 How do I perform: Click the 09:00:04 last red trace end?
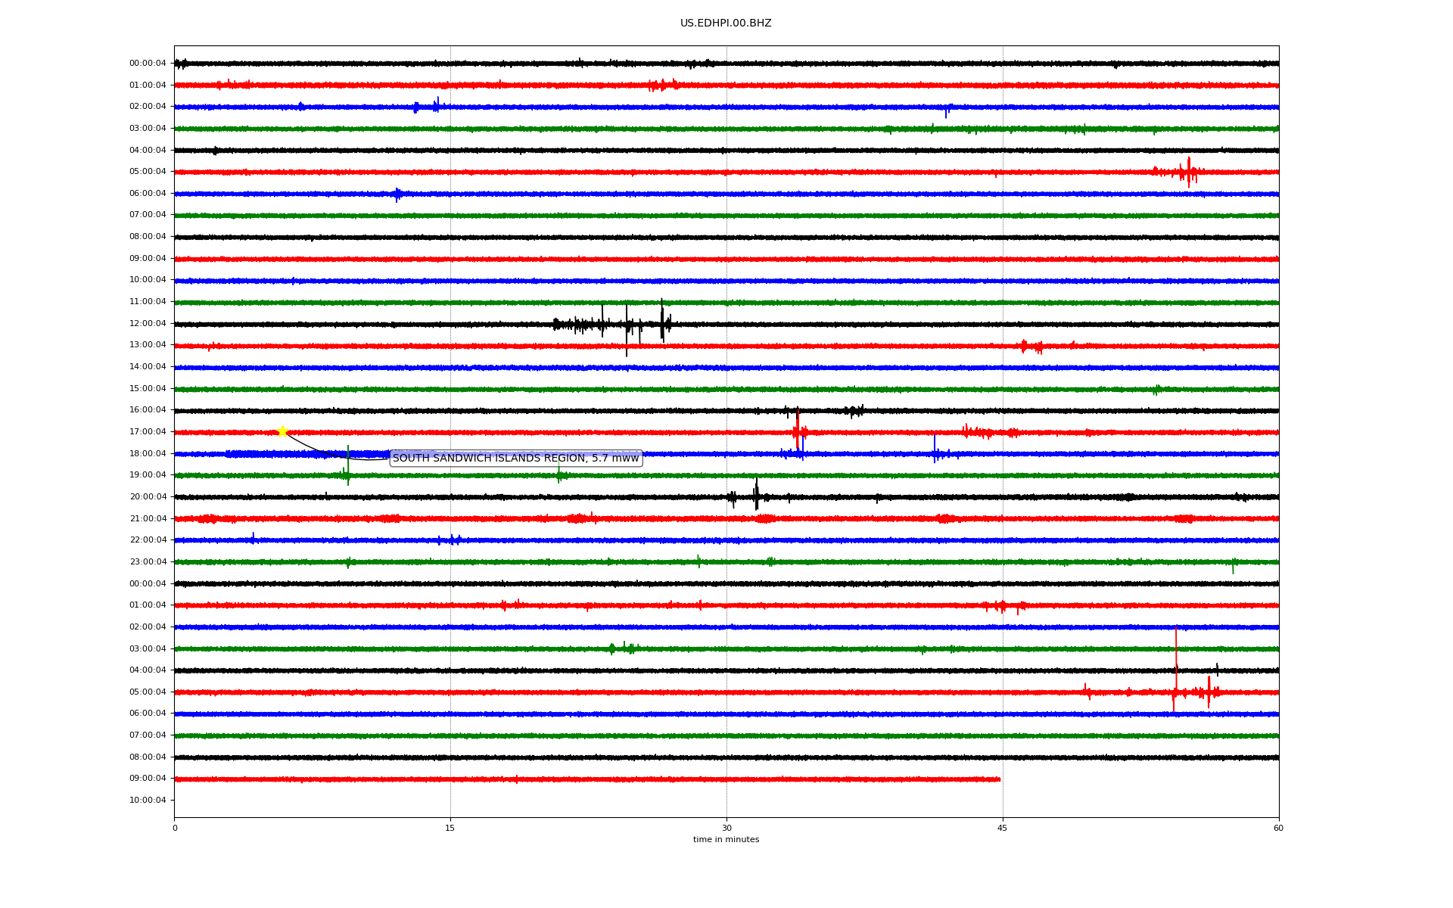[x=999, y=779]
